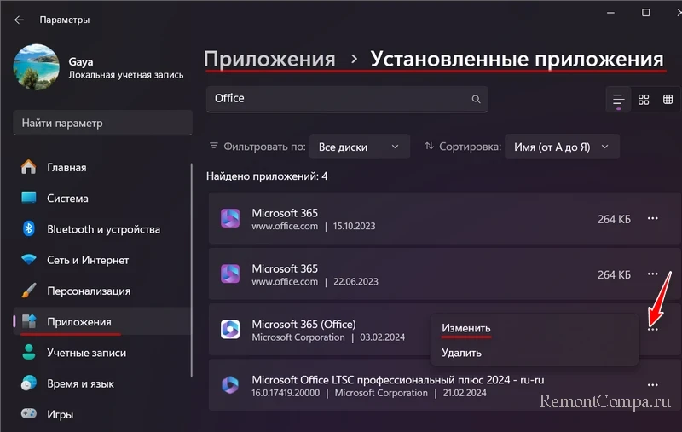Minimize the Параметры window

click(x=610, y=13)
